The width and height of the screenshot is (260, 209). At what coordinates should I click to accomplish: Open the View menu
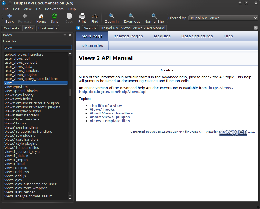(28, 9)
